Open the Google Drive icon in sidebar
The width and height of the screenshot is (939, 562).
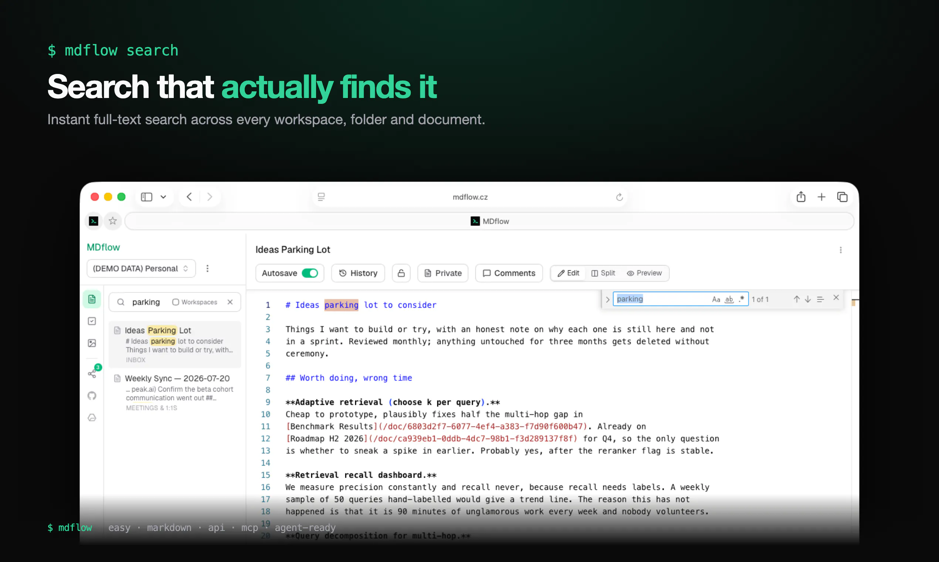[92, 418]
